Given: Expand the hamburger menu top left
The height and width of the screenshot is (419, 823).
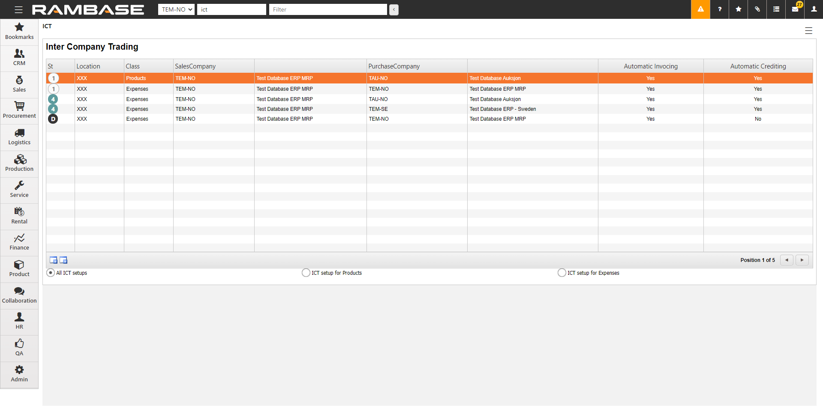Looking at the screenshot, I should [x=18, y=9].
